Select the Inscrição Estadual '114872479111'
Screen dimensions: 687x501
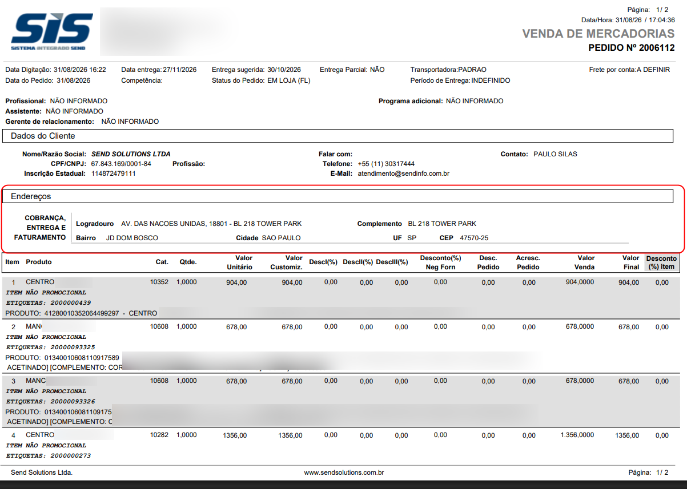coord(114,173)
